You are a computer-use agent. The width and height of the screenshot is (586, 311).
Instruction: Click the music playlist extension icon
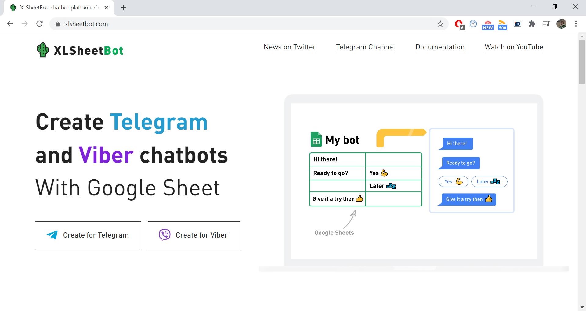546,24
